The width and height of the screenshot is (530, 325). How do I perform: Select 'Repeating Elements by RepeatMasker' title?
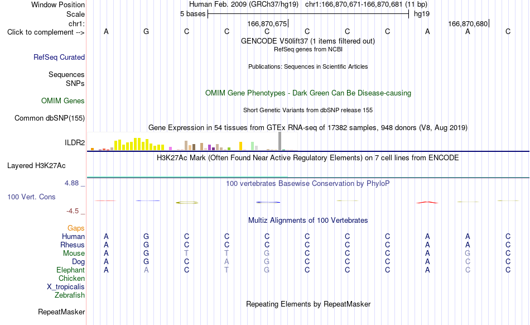[308, 304]
